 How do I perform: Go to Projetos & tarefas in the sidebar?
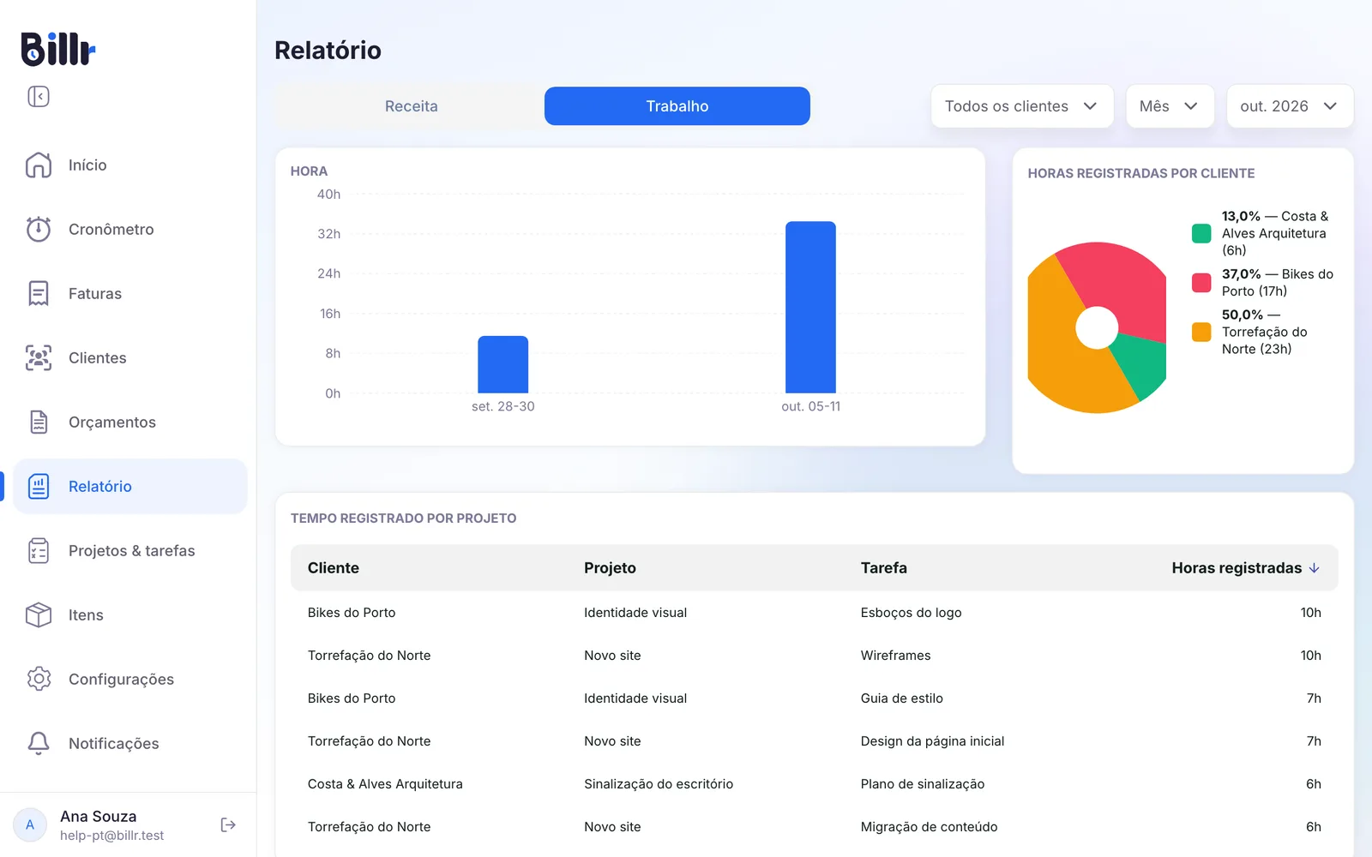pyautogui.click(x=131, y=550)
